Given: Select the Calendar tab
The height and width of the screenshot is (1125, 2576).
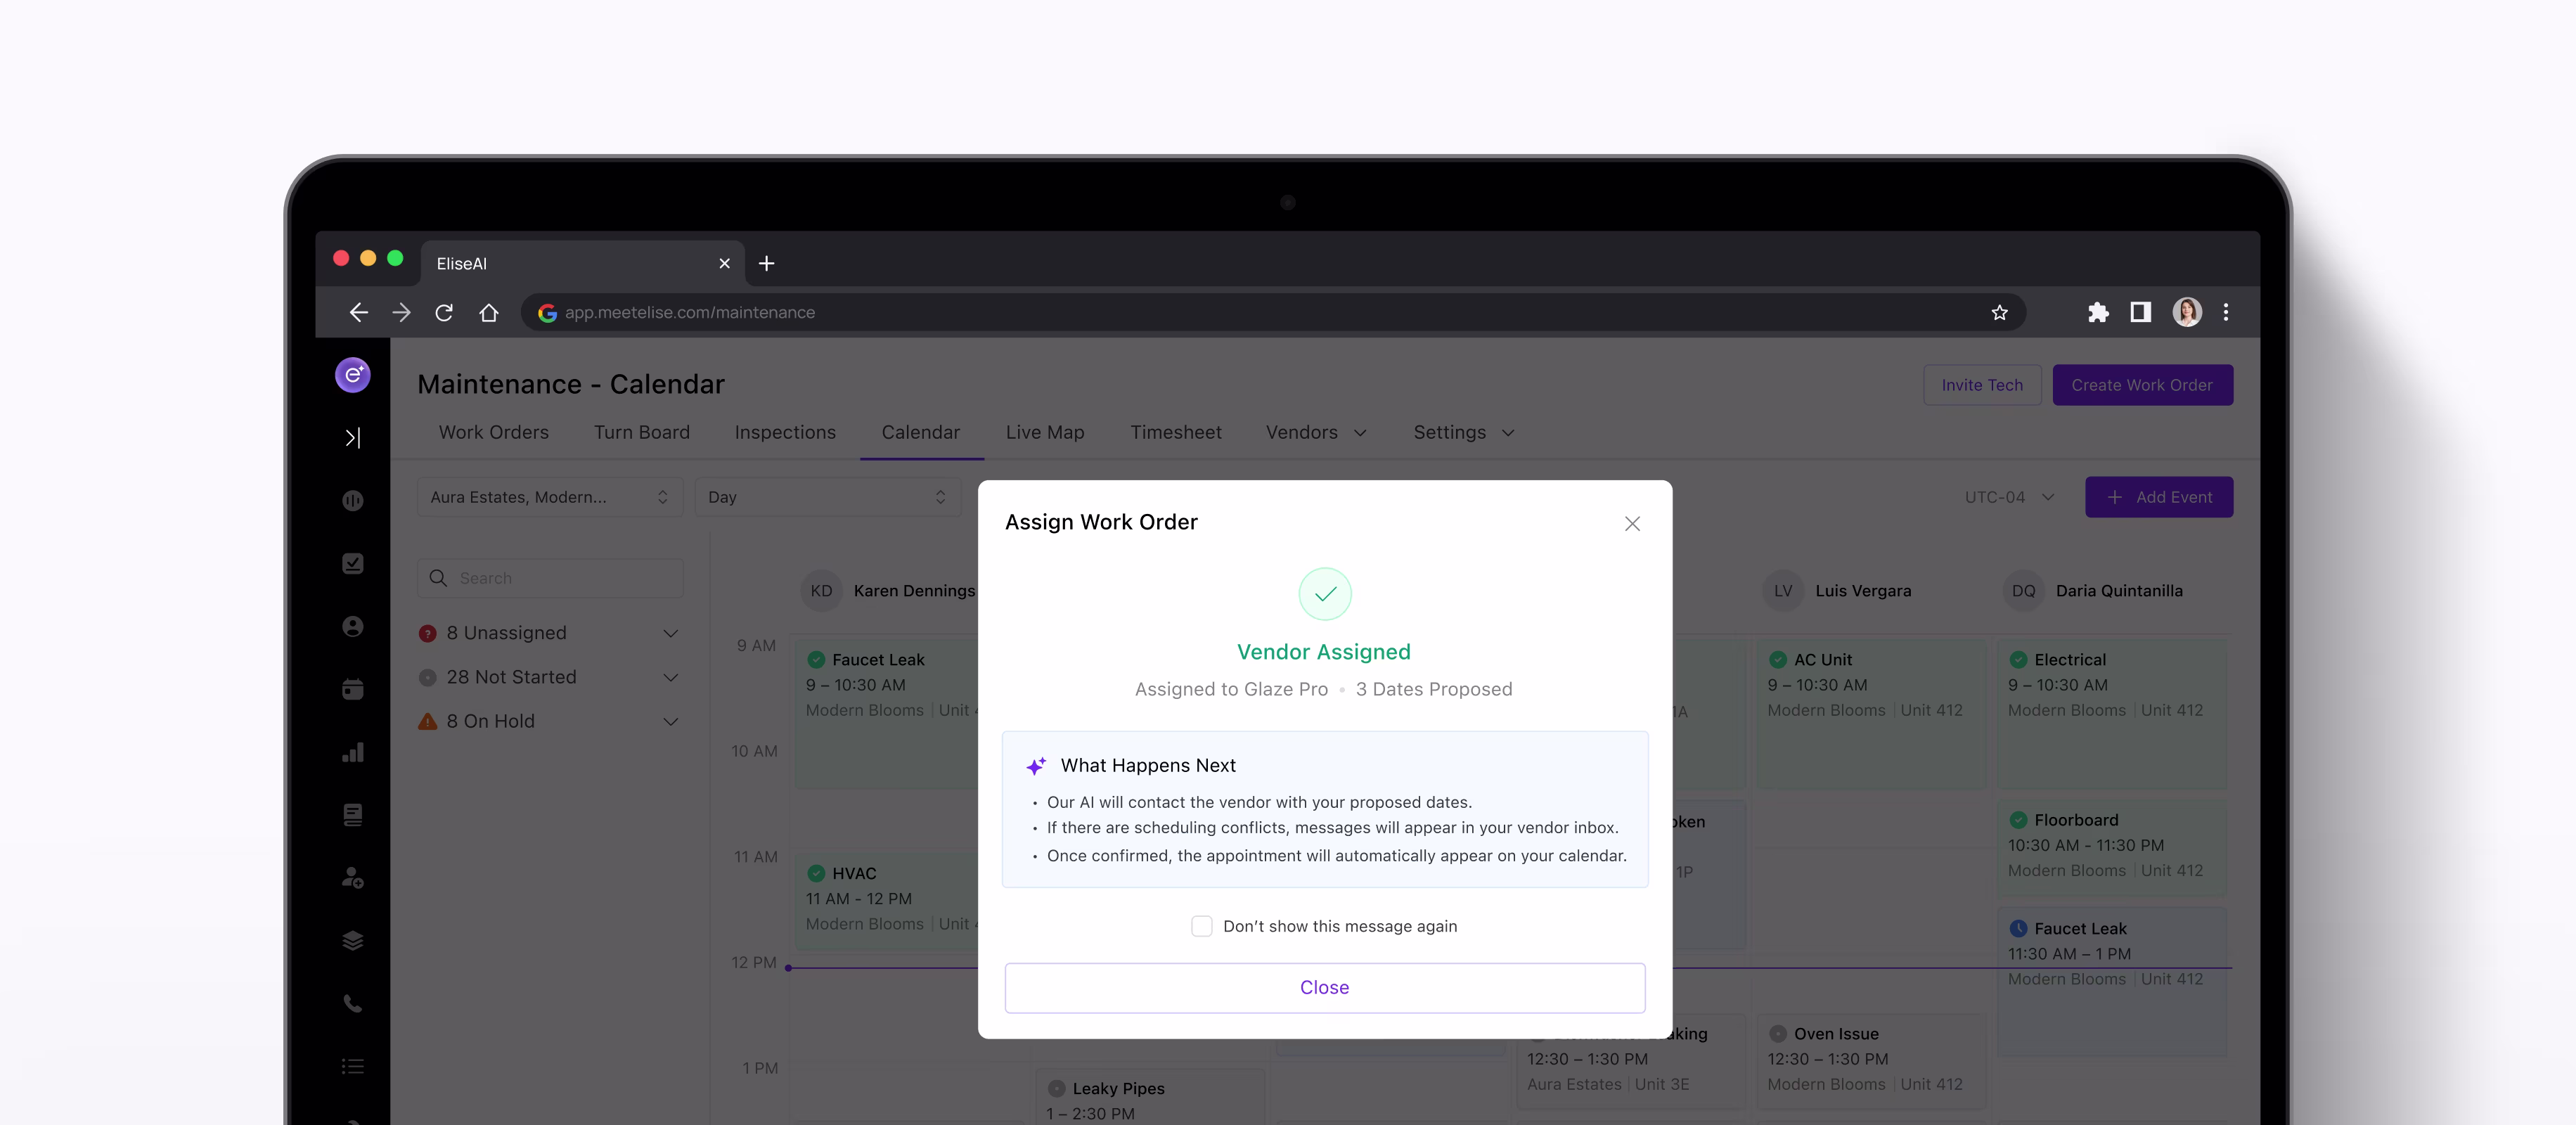Looking at the screenshot, I should click(920, 433).
